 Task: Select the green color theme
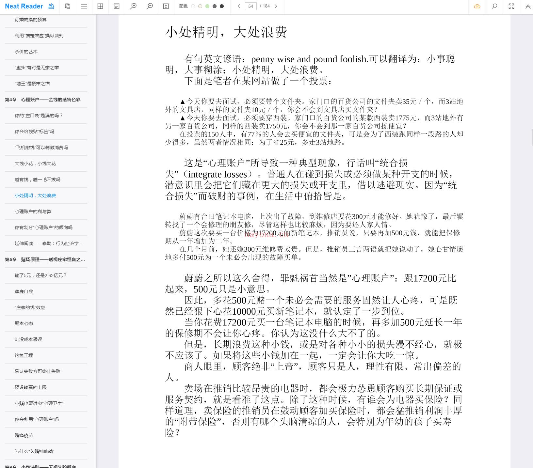[x=207, y=6]
